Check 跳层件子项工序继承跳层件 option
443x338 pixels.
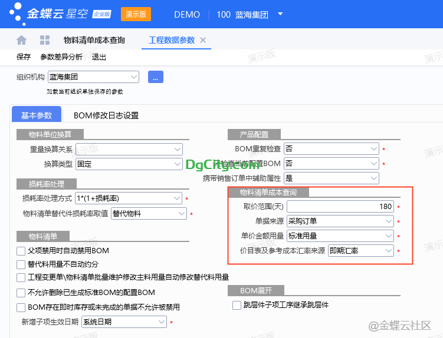(237, 305)
